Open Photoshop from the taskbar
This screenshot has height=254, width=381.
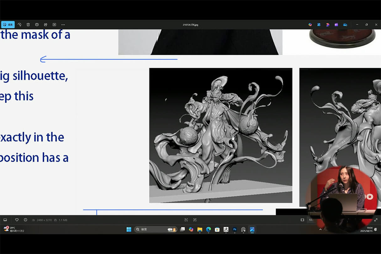click(235, 230)
